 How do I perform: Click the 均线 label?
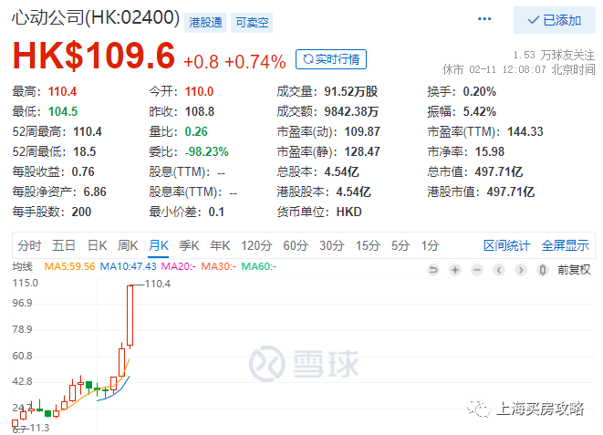tap(22, 266)
